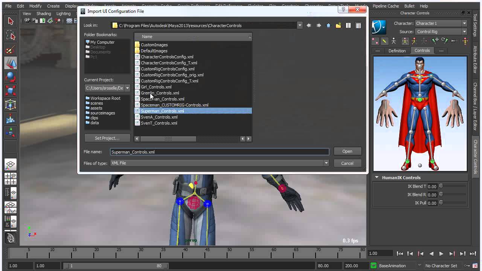Toggle the Release All Pinning icon

[x=454, y=41]
